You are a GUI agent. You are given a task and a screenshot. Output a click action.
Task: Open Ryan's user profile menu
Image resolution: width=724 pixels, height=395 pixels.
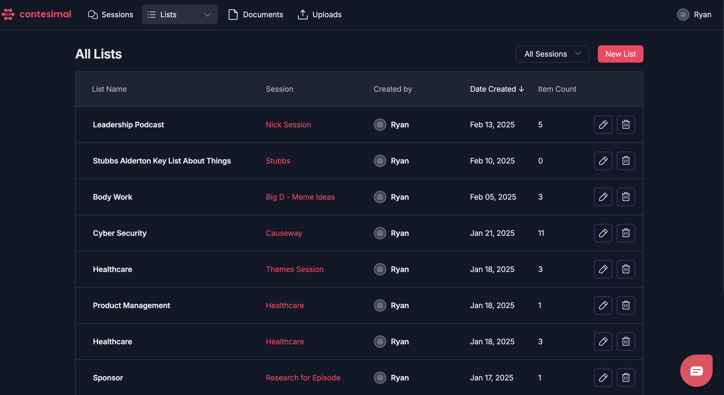(694, 15)
